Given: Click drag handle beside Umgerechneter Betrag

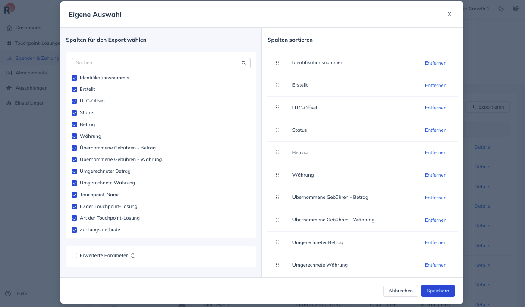Looking at the screenshot, I should pos(277,242).
